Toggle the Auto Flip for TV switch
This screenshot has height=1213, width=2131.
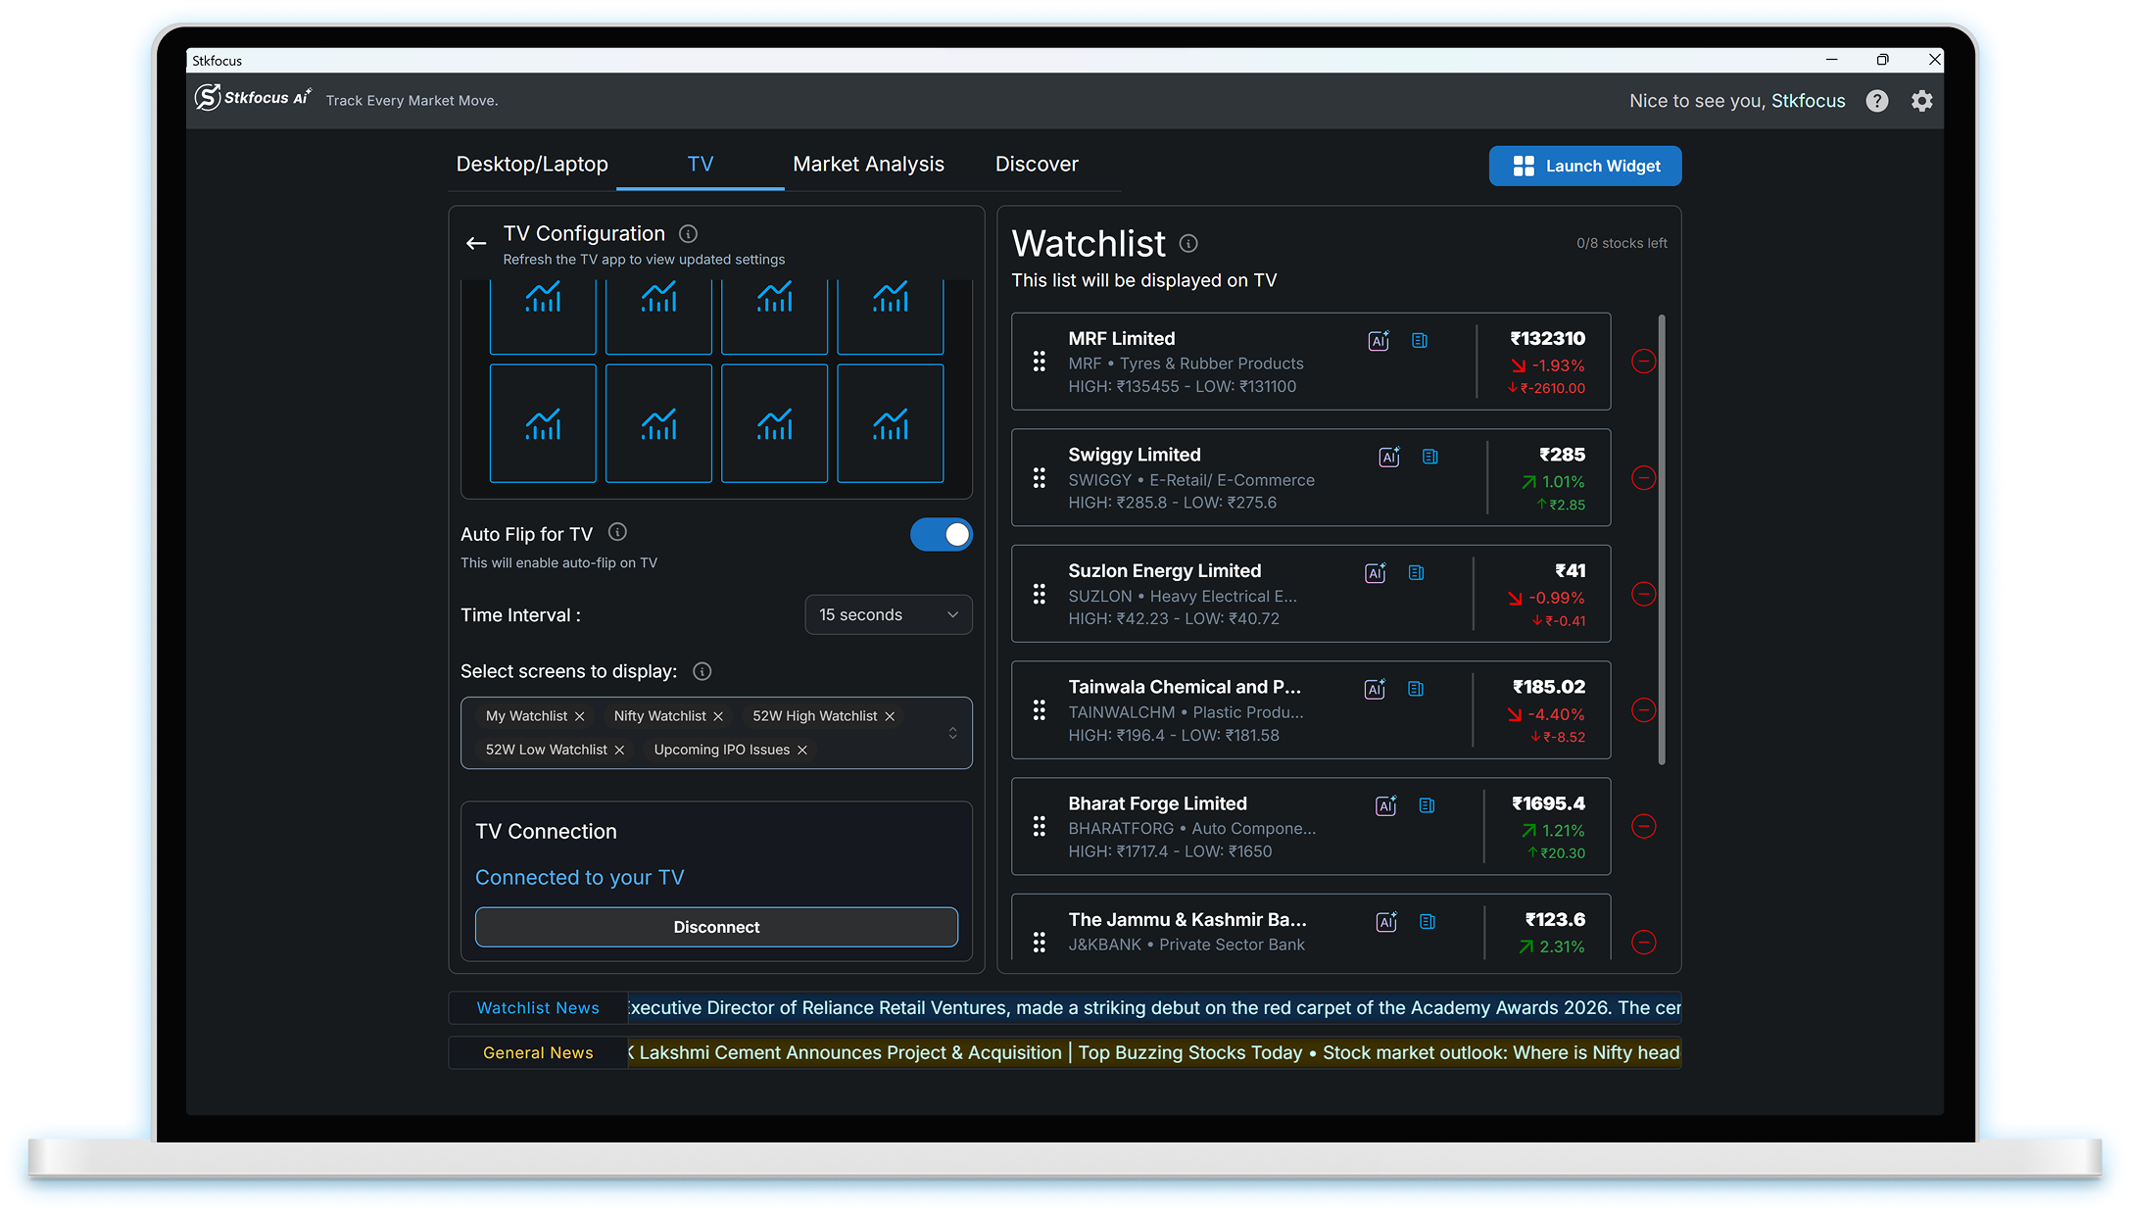tap(941, 535)
